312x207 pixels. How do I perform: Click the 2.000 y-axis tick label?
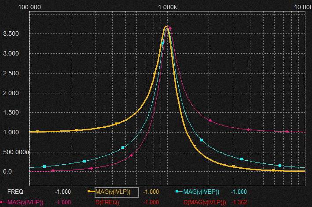(x=11, y=93)
